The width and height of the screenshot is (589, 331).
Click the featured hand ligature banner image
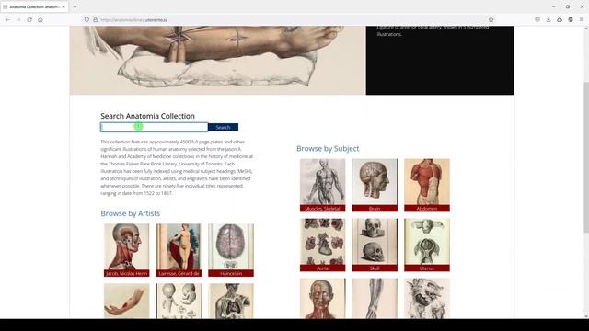[217, 60]
